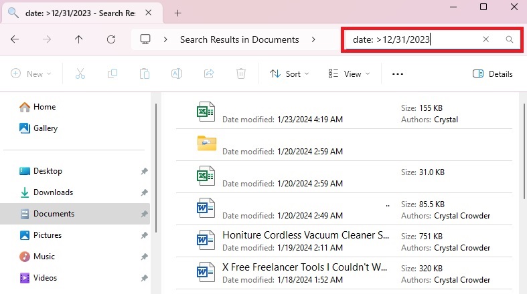Click Date modified 1/19/2024 2:11 AM
527x294 pixels.
tap(283, 248)
